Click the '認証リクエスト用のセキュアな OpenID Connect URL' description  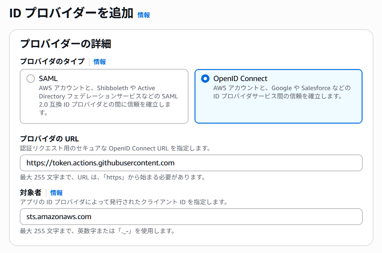pos(115,148)
